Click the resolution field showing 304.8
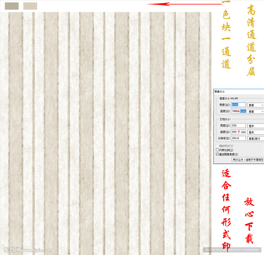The image size is (264, 255). 238,138
